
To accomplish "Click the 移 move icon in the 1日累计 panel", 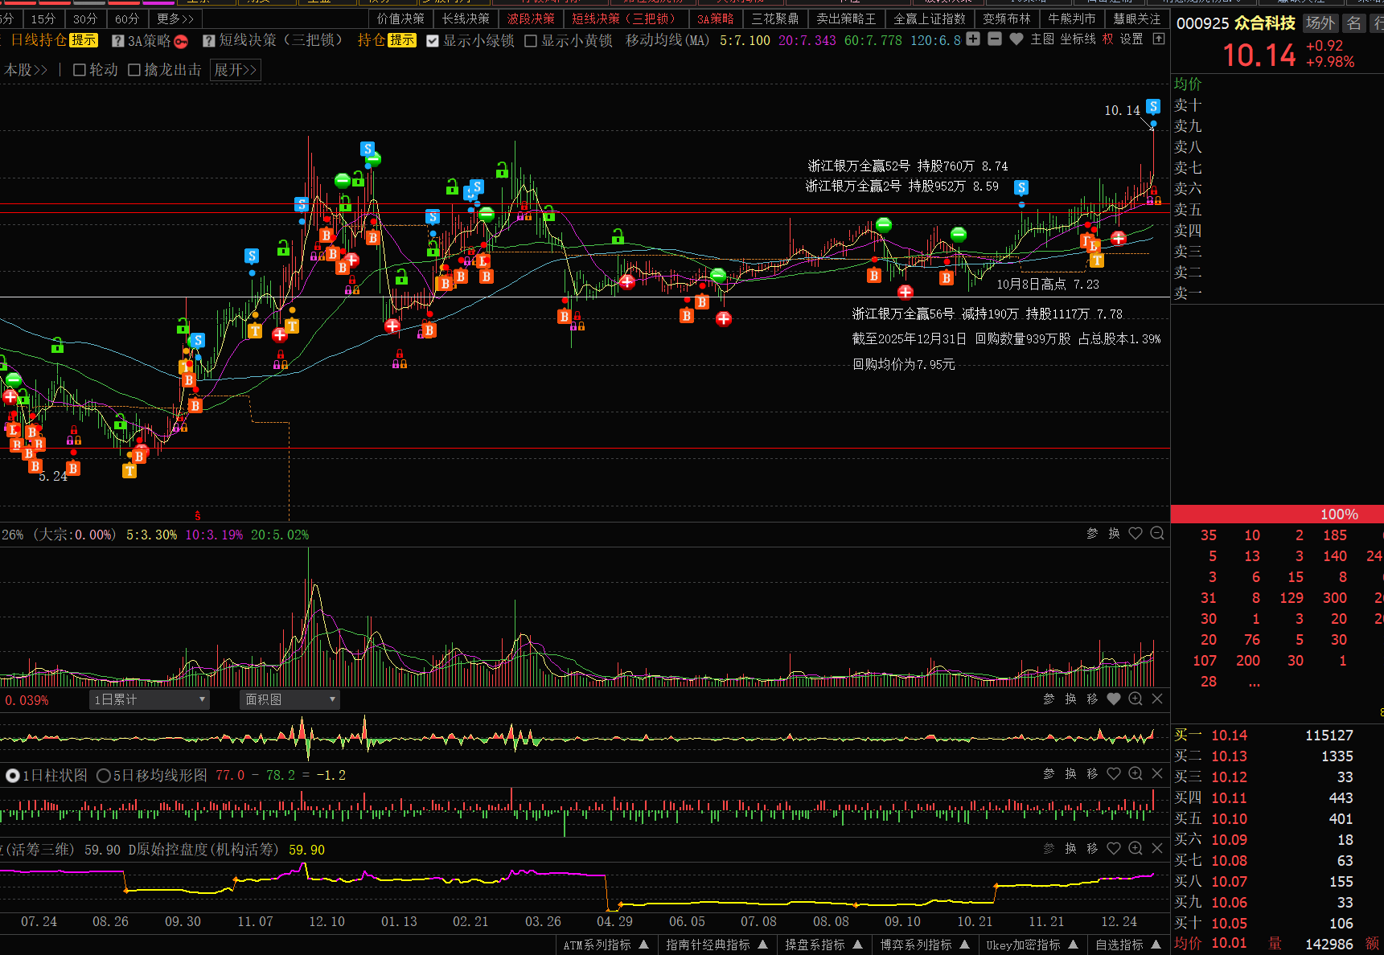I will [1092, 699].
